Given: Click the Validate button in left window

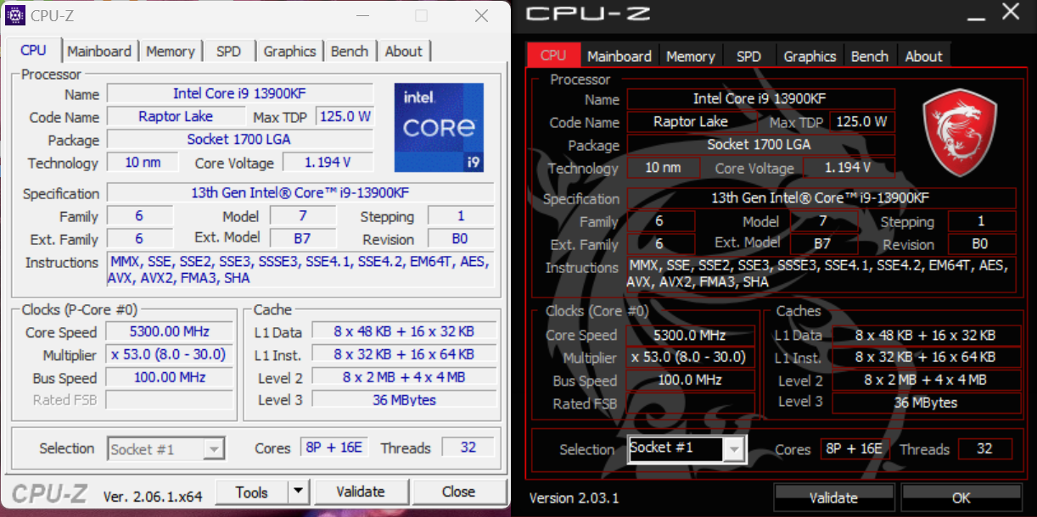Looking at the screenshot, I should click(x=361, y=492).
